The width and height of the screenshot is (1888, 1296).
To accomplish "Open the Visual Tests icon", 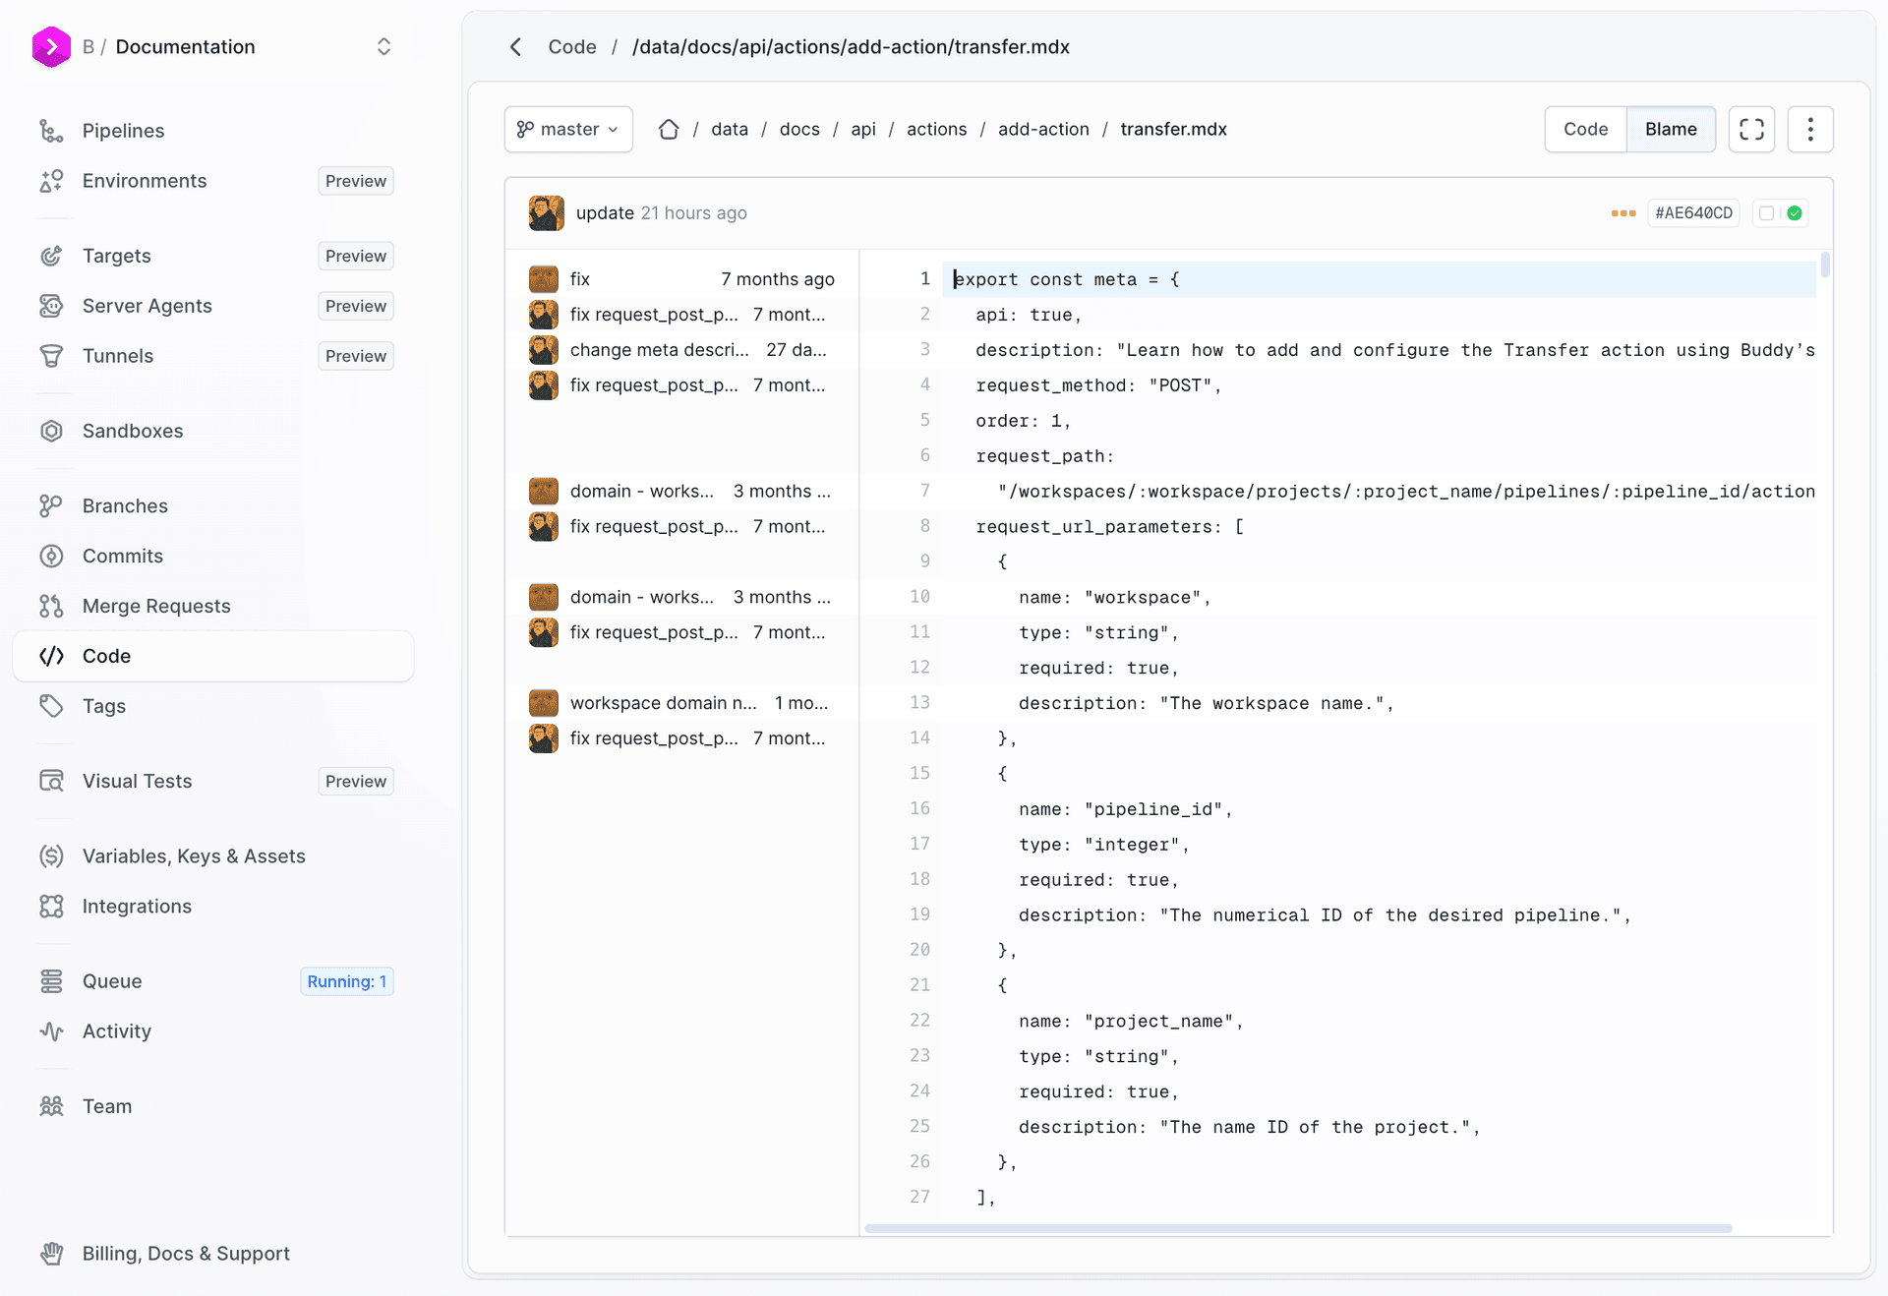I will [x=51, y=781].
